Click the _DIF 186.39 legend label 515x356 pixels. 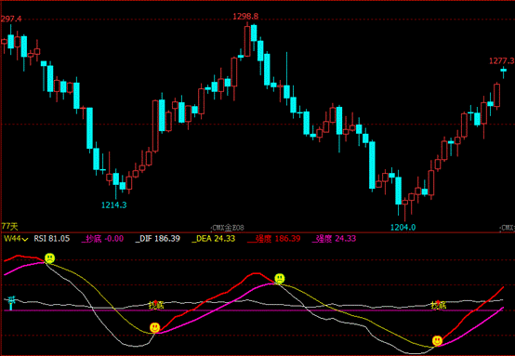[158, 239]
